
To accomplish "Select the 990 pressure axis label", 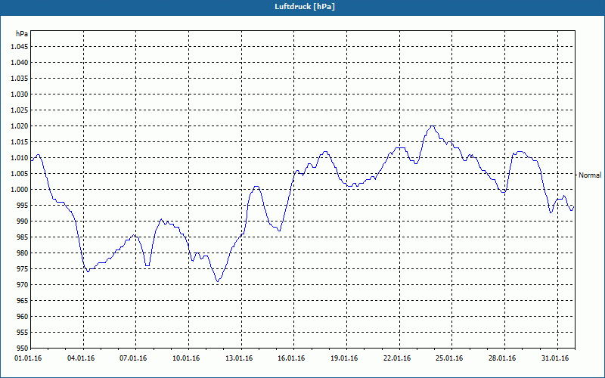I will point(23,222).
